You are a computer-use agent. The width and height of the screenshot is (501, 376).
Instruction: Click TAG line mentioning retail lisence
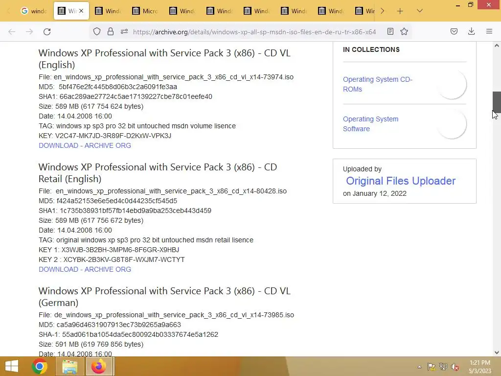coord(146,240)
